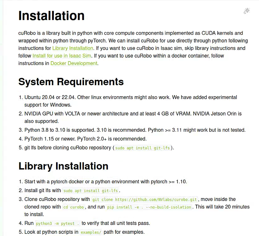Click 'Start with a pytorch docker' step text

(106, 182)
